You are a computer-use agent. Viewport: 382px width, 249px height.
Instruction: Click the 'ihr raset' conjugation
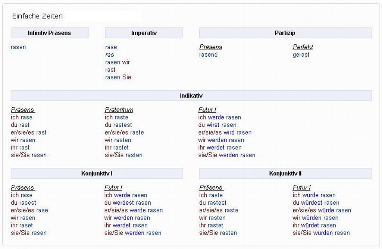click(x=22, y=225)
